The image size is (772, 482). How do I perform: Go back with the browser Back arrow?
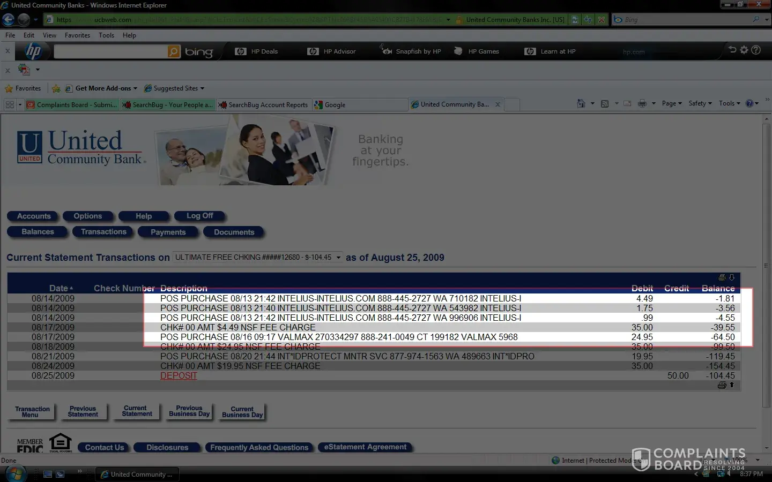coord(8,20)
